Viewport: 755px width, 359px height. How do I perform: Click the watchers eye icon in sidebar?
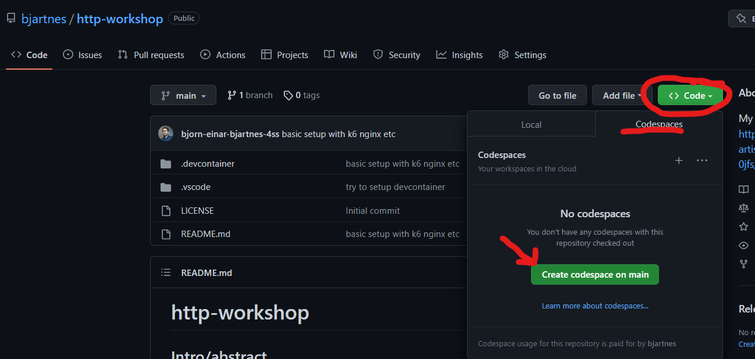click(x=743, y=245)
